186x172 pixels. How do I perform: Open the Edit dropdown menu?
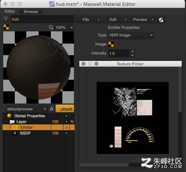pyautogui.click(x=115, y=20)
